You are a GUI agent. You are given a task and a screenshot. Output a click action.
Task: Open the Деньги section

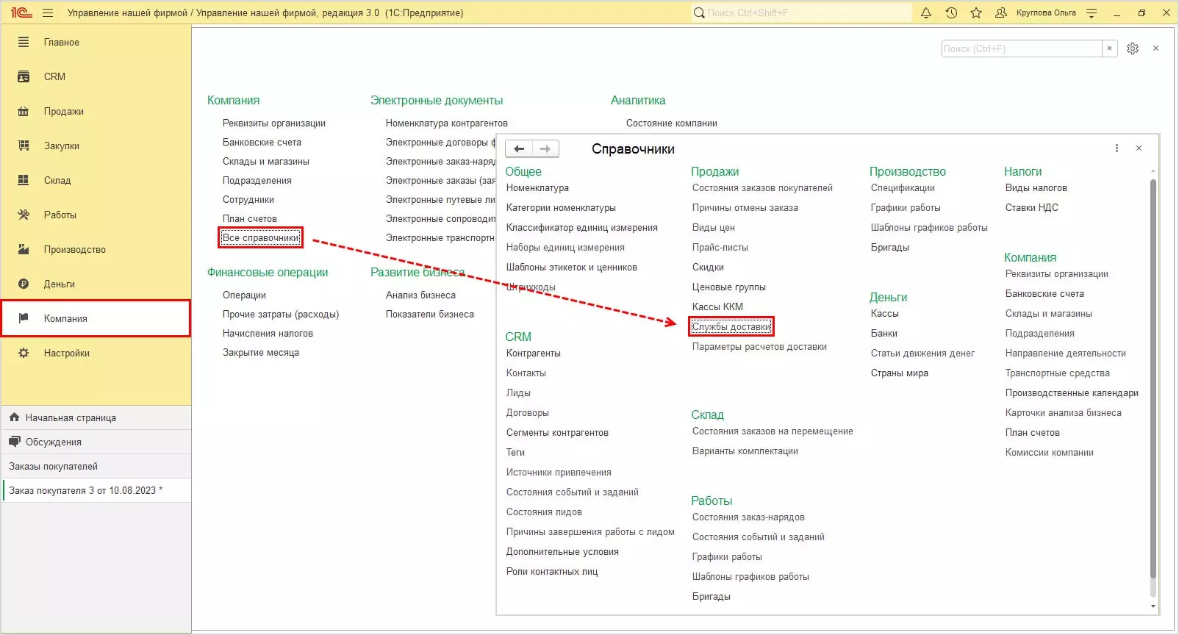point(60,284)
